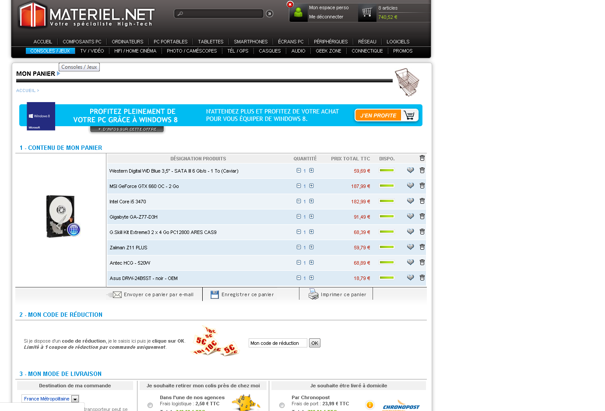Viewport: 605px width, 411px height.
Task: Decrease quantity of Antec HCG 520W
Action: point(299,262)
